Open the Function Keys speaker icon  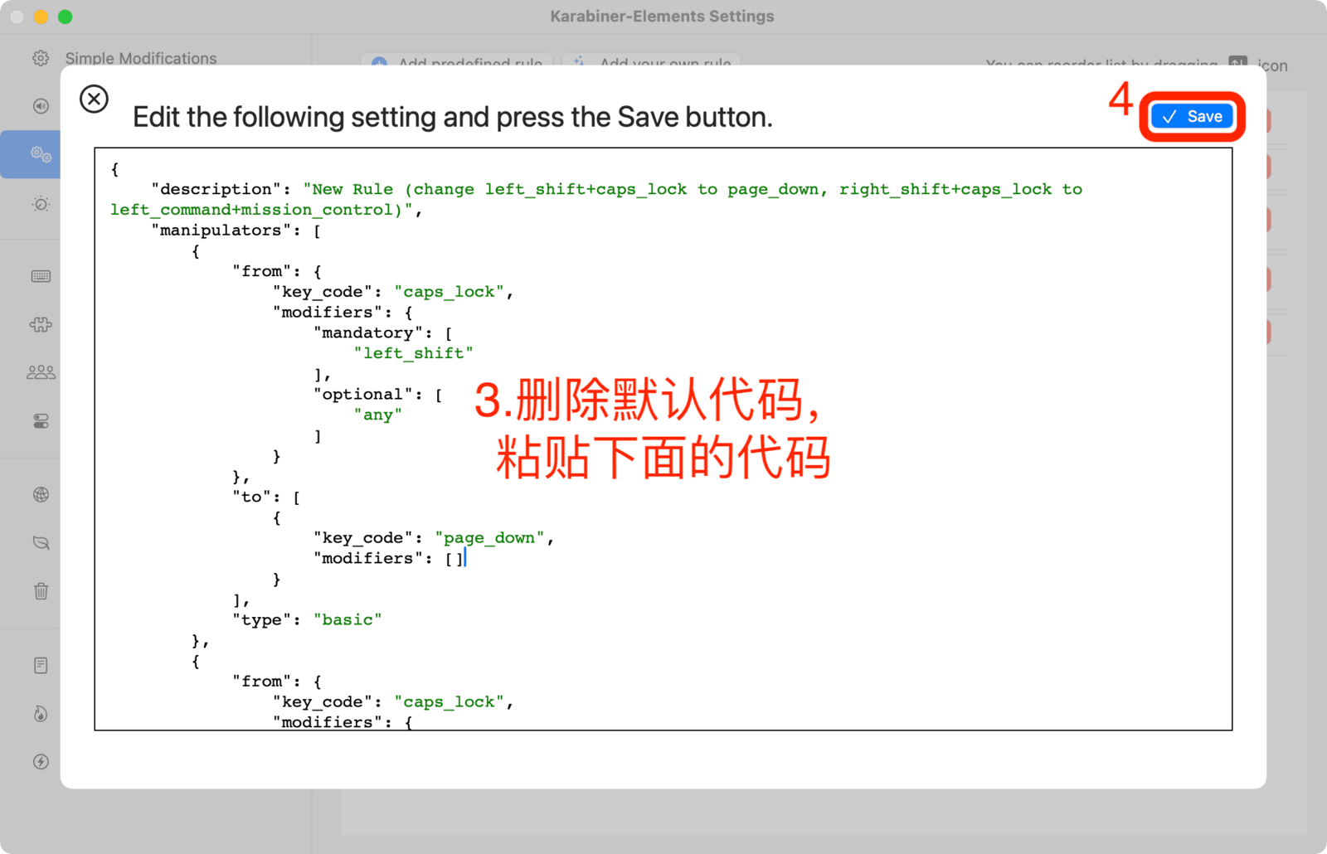[41, 106]
